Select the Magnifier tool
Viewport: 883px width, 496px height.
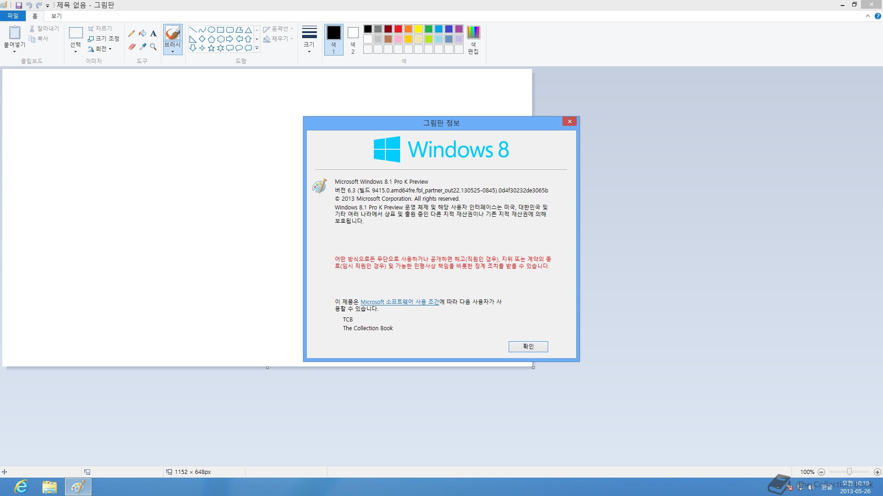[153, 47]
